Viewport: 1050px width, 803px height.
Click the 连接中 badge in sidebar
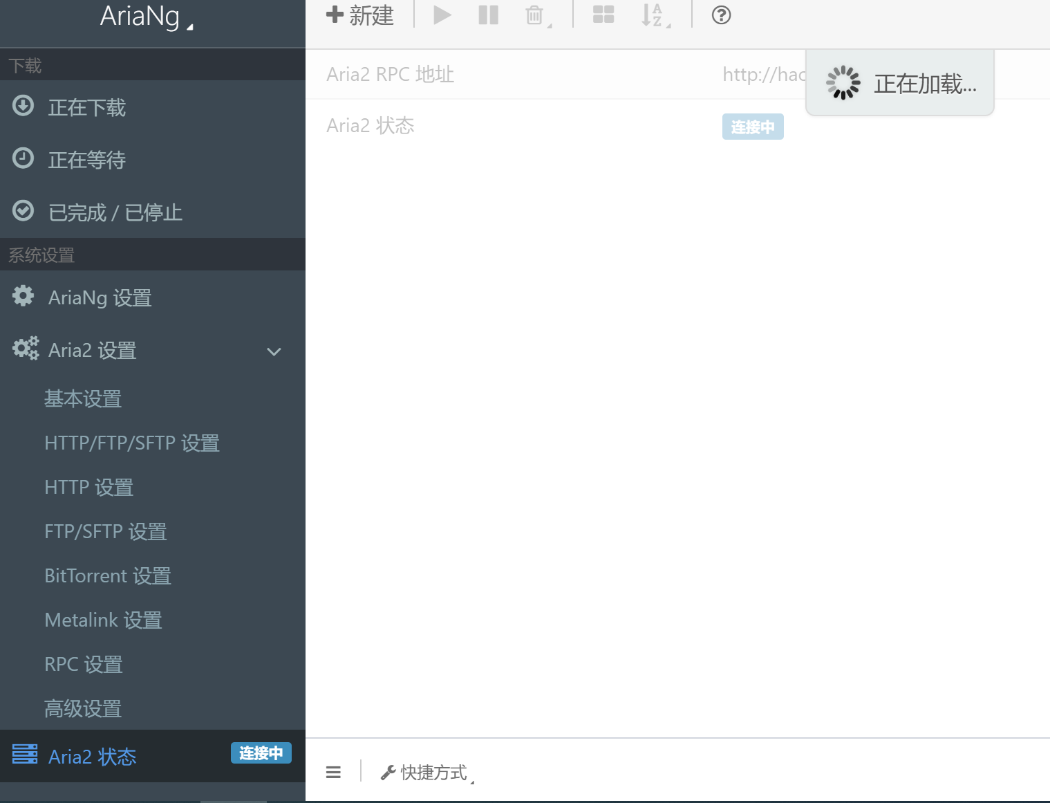[x=261, y=753]
